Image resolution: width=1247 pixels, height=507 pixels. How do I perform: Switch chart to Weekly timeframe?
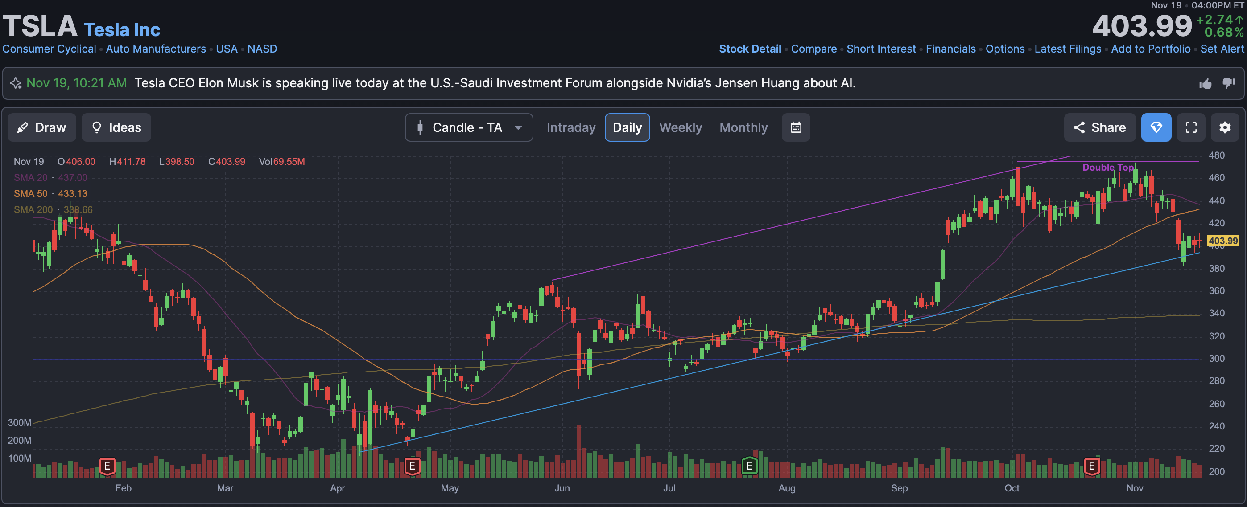(680, 127)
